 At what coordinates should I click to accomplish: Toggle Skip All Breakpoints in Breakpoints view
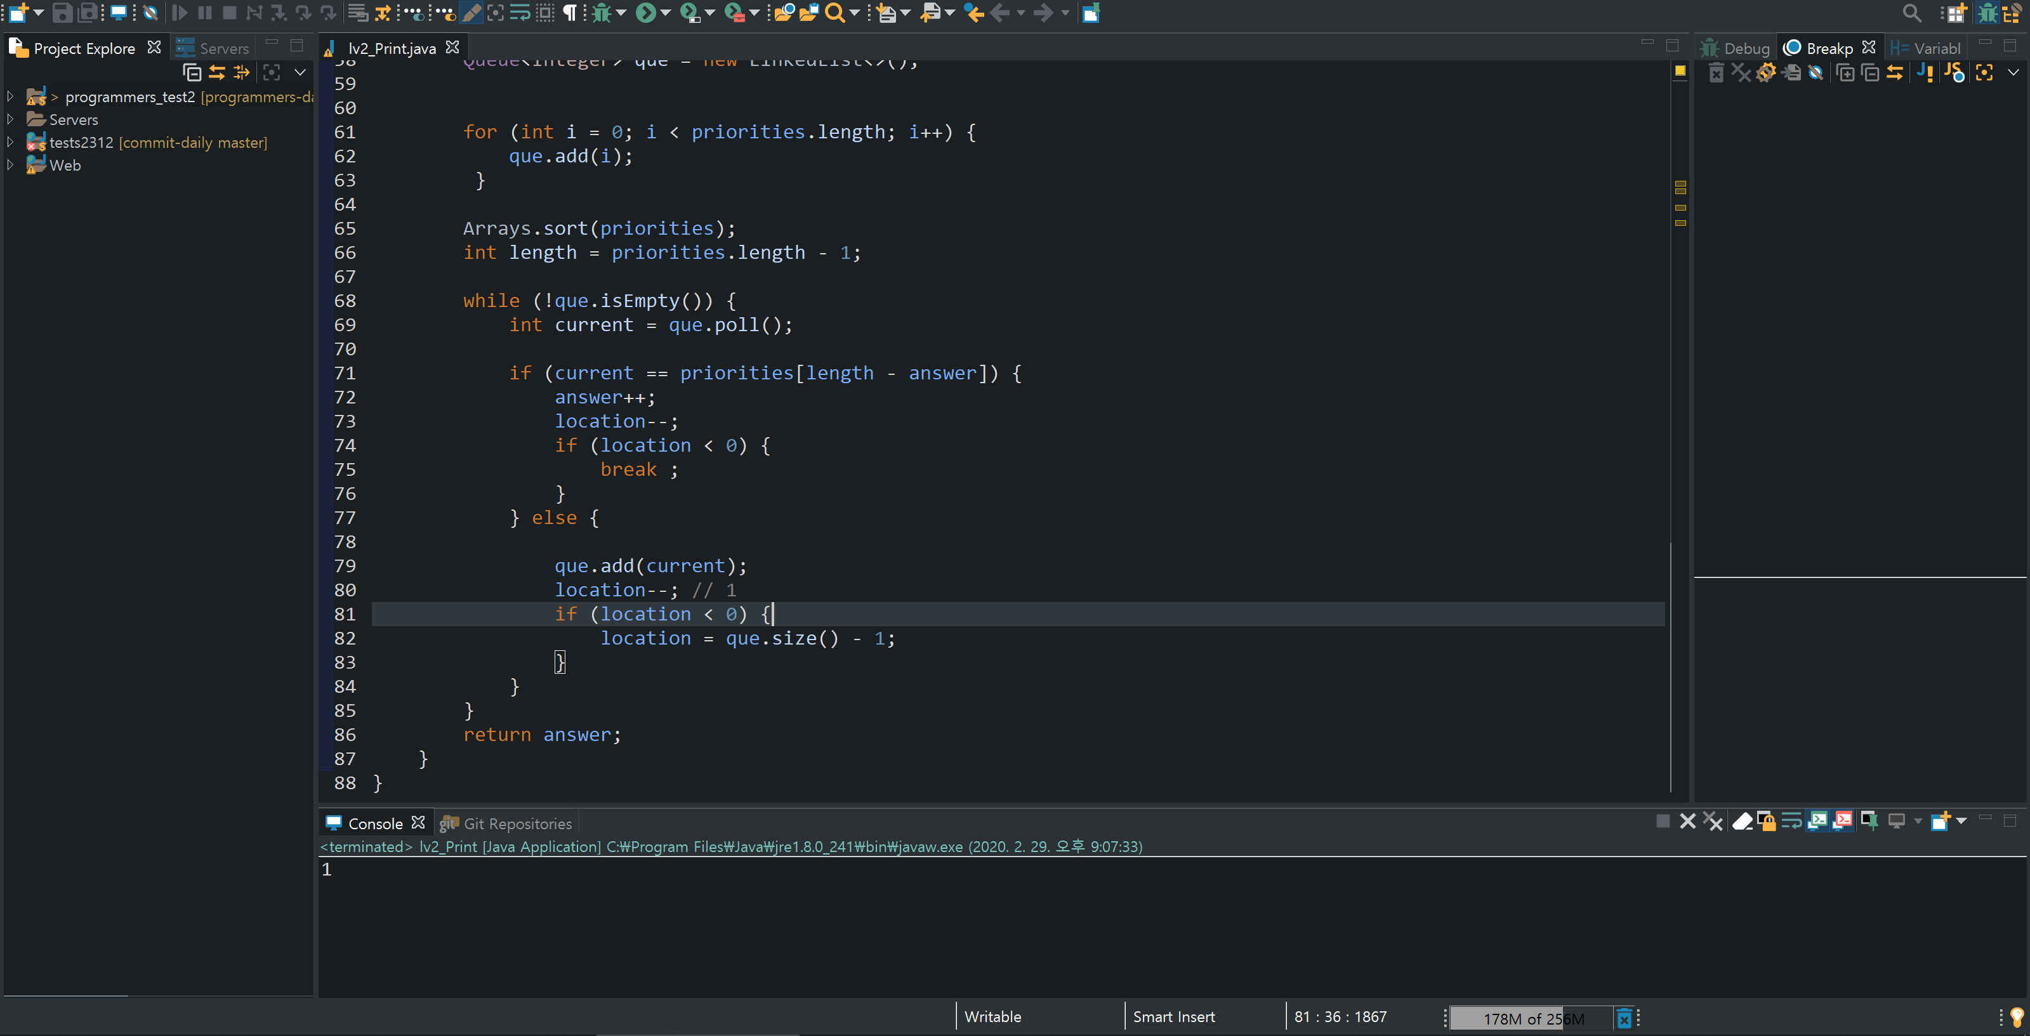[x=1816, y=72]
